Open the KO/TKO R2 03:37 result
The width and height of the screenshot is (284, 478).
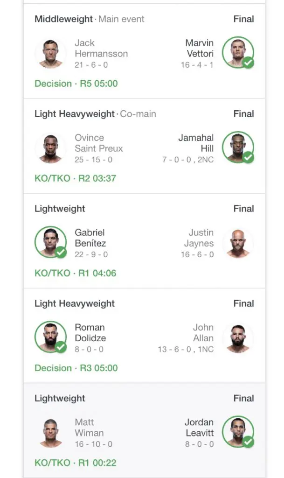(x=75, y=178)
